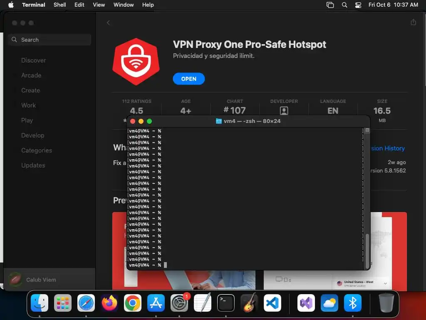Open Control Center in menu bar
This screenshot has height=320, width=426.
(358, 5)
